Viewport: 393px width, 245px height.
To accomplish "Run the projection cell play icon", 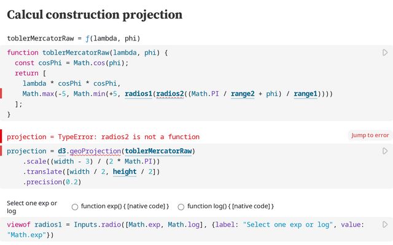I will pos(385,151).
